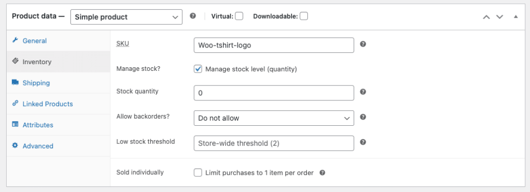Check Limit purchases to 1 item per order
530x192 pixels.
coord(198,173)
